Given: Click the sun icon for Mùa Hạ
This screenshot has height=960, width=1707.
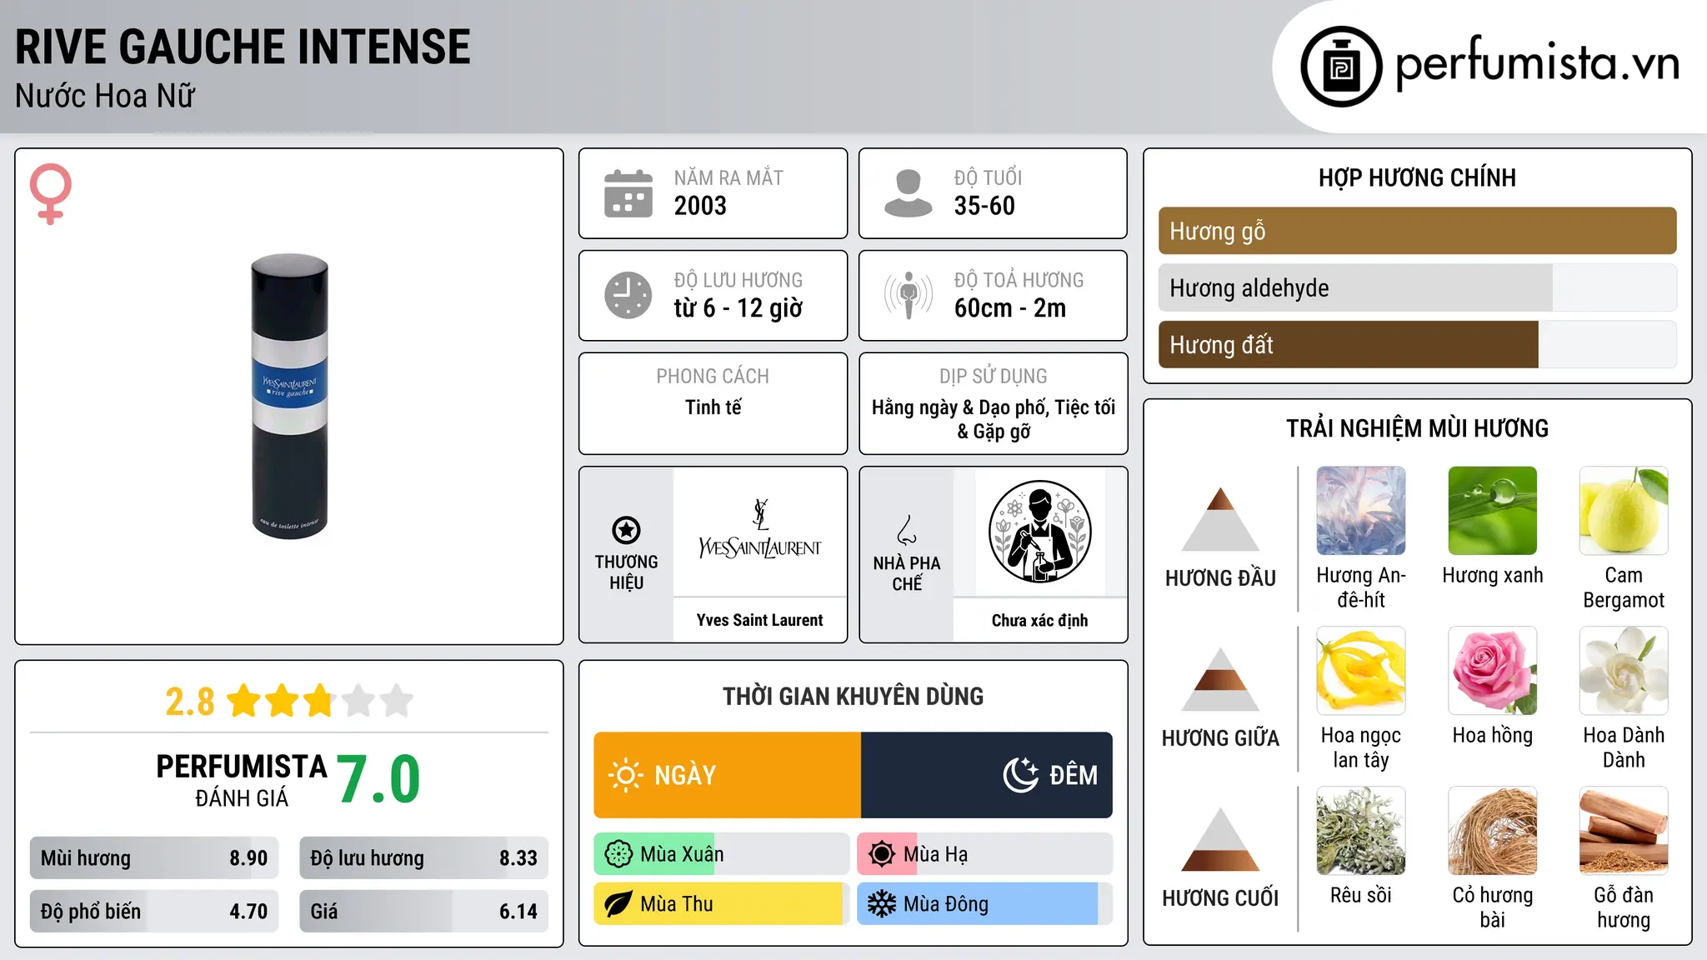Looking at the screenshot, I should point(882,854).
